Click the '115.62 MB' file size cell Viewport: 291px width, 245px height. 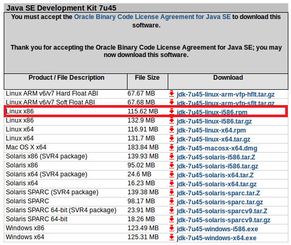(x=143, y=111)
